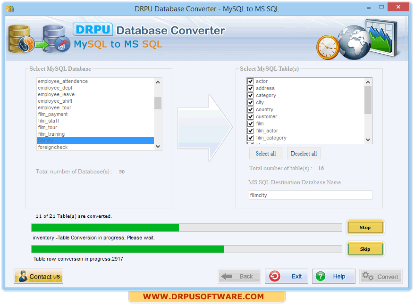Select the film_staff database

click(x=95, y=121)
